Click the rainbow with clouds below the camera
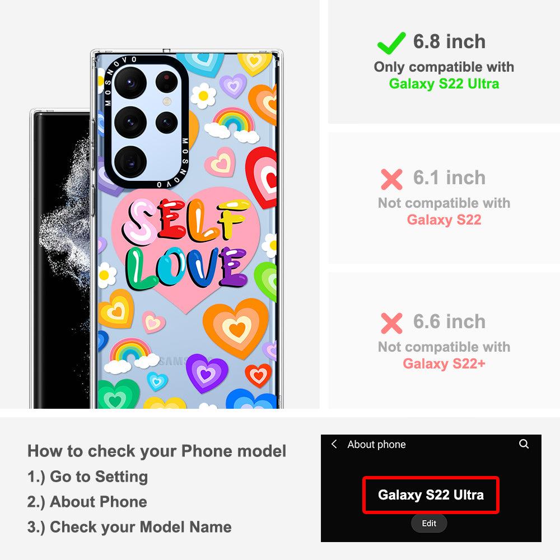 (x=232, y=125)
